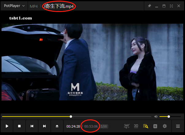Open the playlist search panel
The image size is (185, 135).
click(146, 126)
